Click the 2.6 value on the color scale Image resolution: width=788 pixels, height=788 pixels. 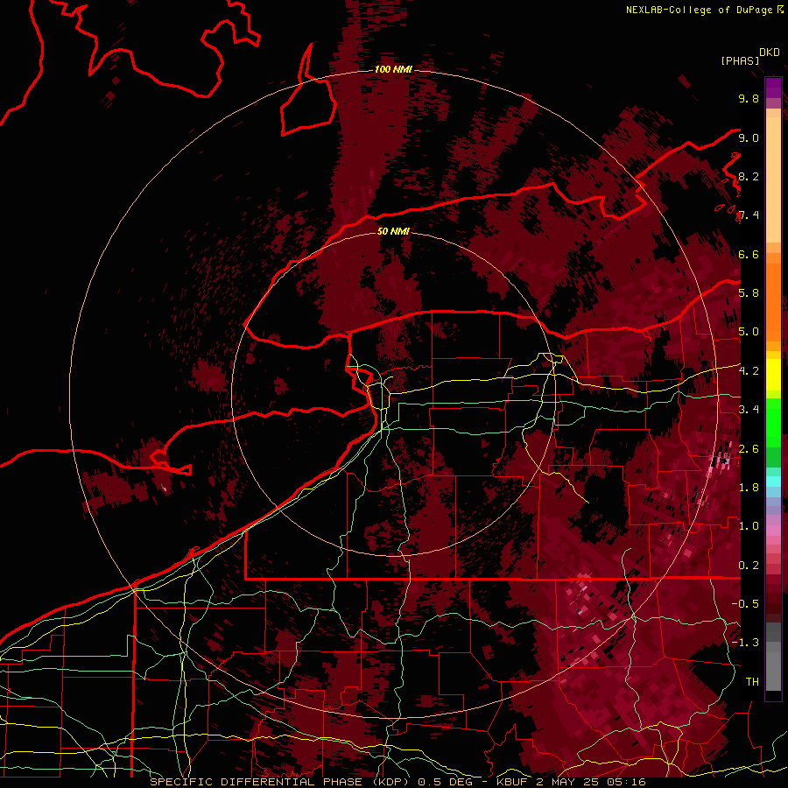pyautogui.click(x=749, y=449)
